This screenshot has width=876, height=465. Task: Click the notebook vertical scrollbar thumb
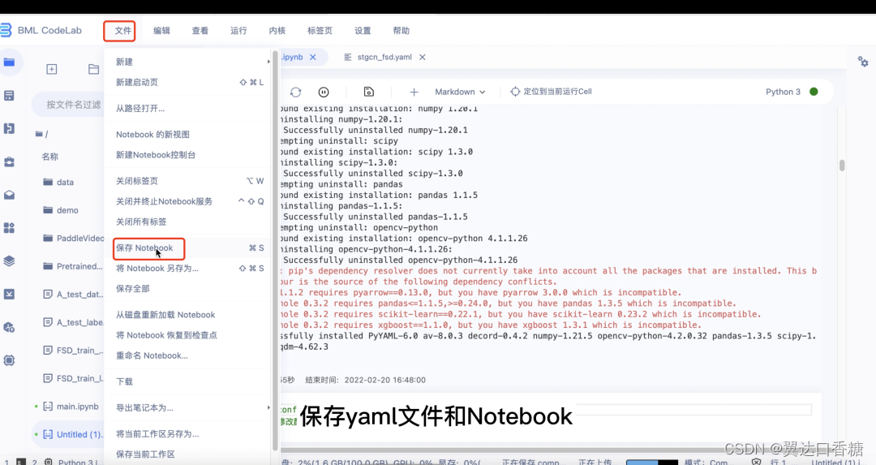click(x=842, y=166)
